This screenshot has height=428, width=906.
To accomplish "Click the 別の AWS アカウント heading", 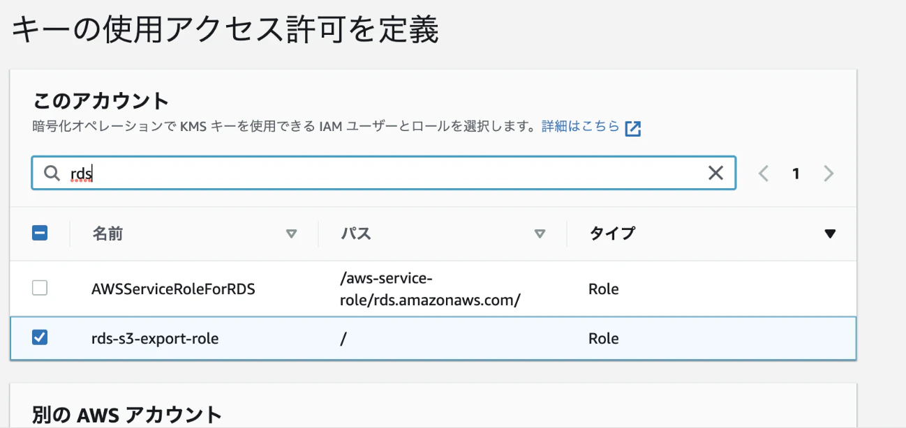I will [127, 415].
